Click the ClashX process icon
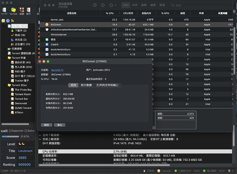 pyautogui.click(x=47, y=45)
